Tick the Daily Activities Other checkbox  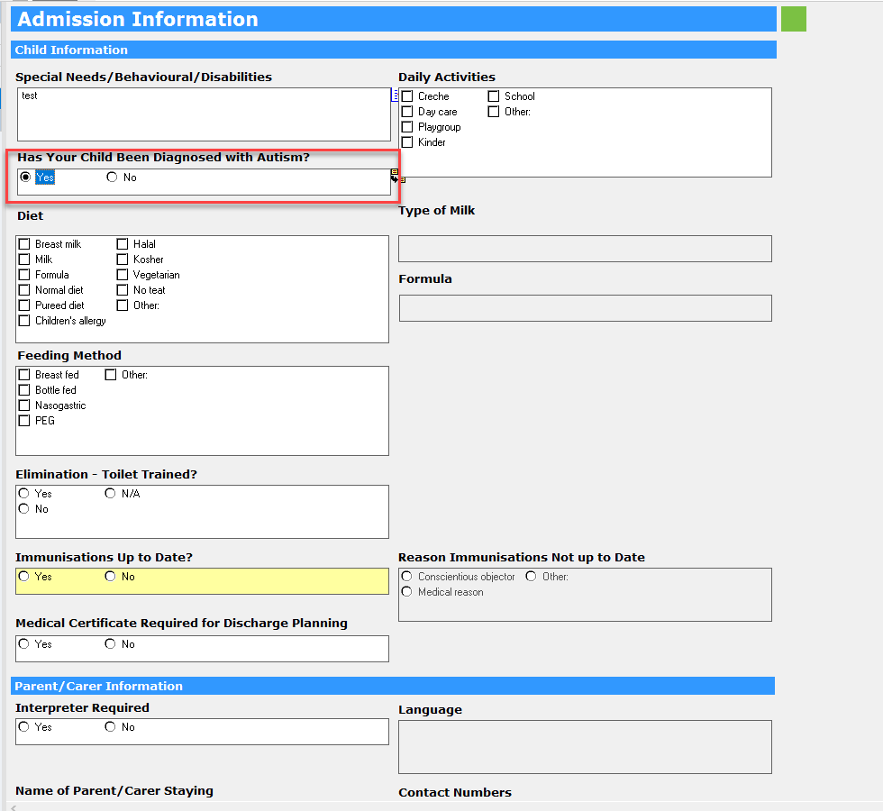[494, 112]
